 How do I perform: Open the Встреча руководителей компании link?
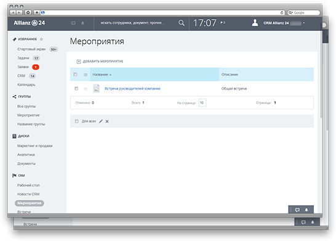(132, 88)
